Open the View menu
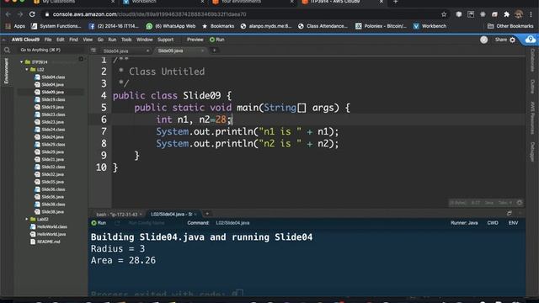This screenshot has height=303, width=539. 88,40
